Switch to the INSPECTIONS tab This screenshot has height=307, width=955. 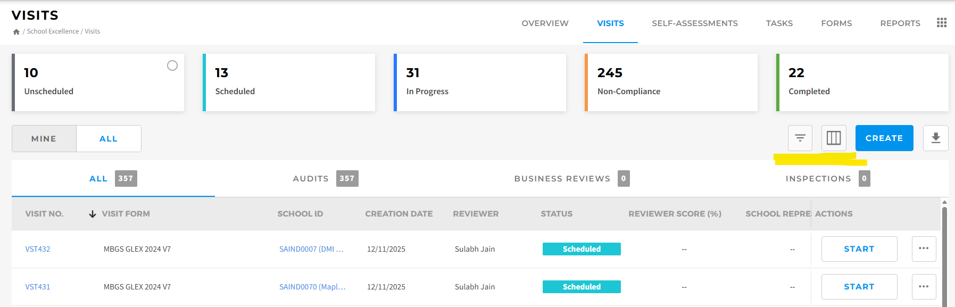click(828, 179)
